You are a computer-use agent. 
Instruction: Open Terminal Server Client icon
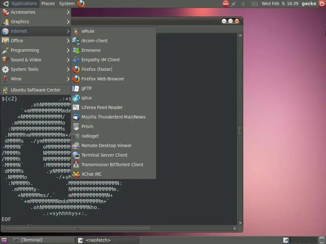pos(76,155)
